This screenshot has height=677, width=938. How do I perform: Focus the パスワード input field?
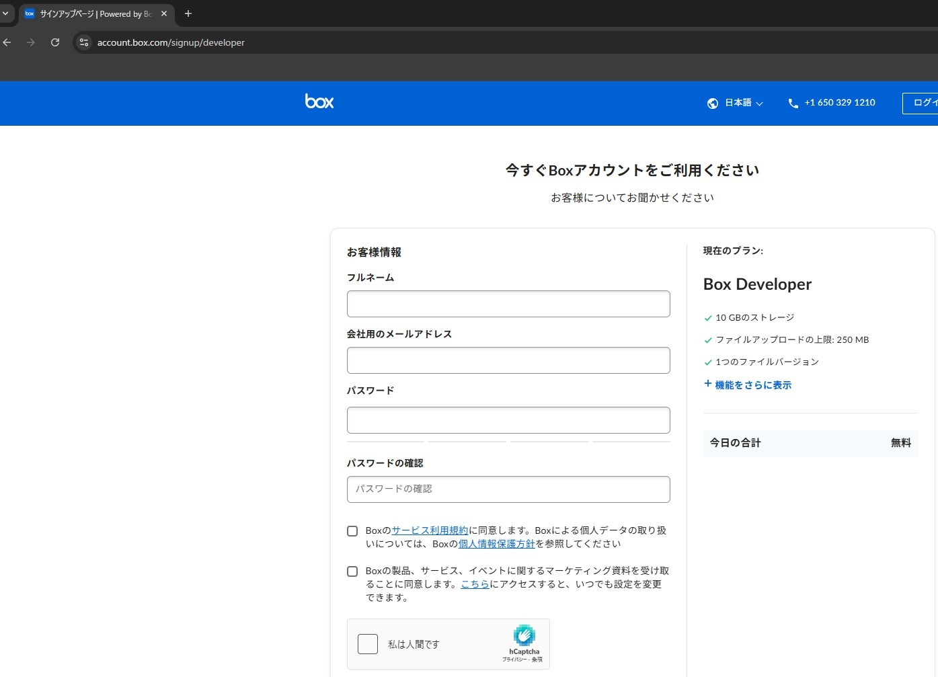[x=508, y=420]
